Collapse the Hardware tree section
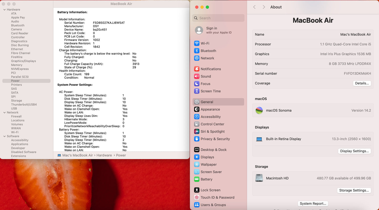This screenshot has height=210, width=379. pyautogui.click(x=4, y=10)
